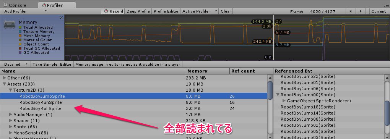Click RobotBoyJump02(Sprite) reference
Viewport: 390px width, 139px height.
(308, 125)
